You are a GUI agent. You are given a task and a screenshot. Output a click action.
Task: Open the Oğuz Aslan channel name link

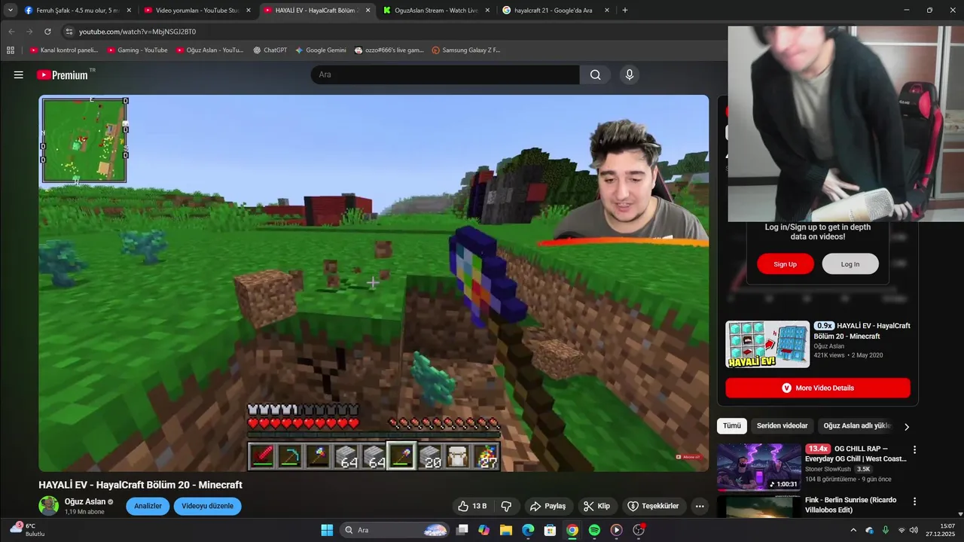[84, 501]
